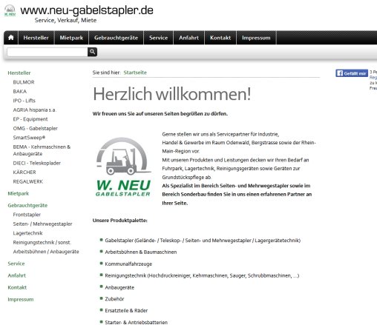Open BAKA manufacturer link
The image size is (377, 325).
coord(20,91)
